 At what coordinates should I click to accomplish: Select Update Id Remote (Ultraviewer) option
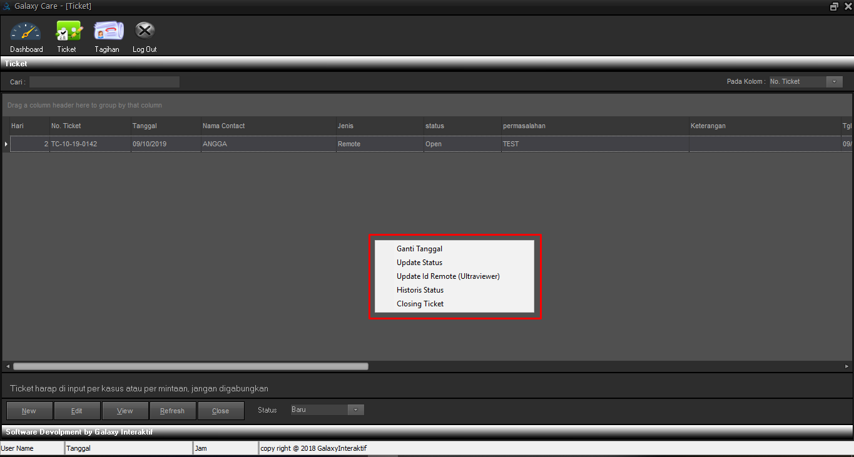tap(448, 276)
